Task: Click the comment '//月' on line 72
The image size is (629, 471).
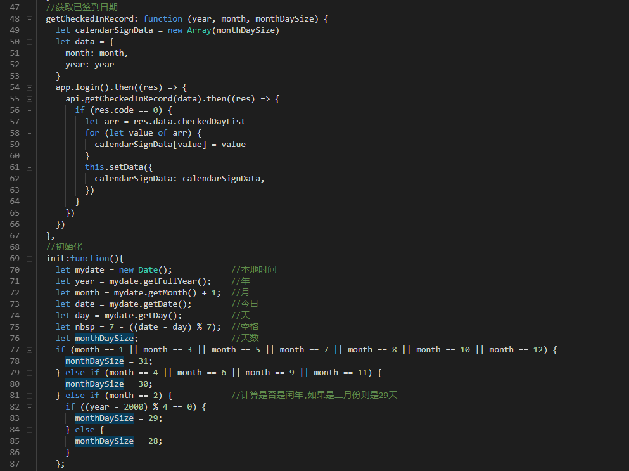Action: point(241,293)
